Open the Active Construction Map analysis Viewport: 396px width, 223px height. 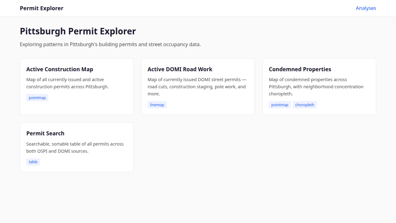(76, 86)
